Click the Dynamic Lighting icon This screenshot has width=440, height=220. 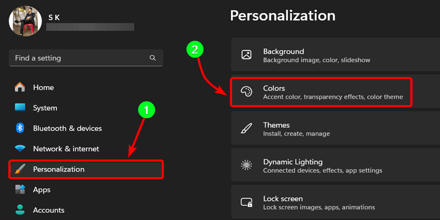(x=246, y=166)
